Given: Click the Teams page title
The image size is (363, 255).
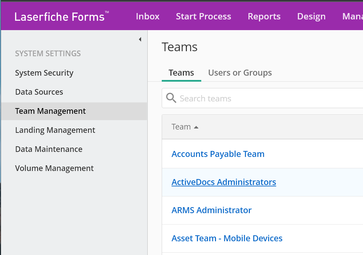Looking at the screenshot, I should tap(179, 47).
